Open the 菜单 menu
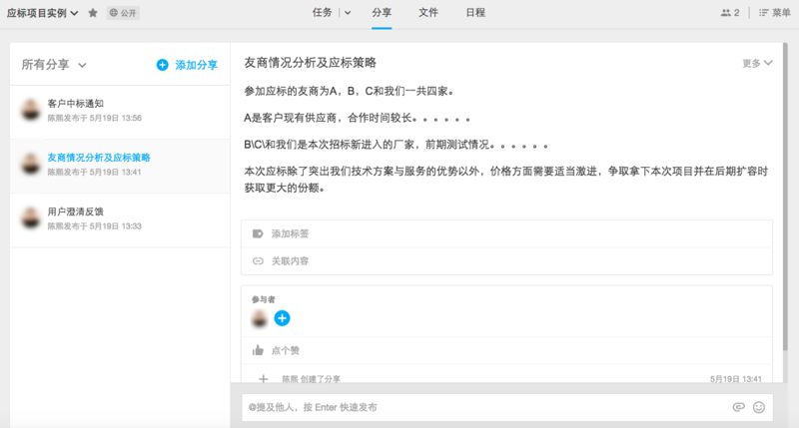This screenshot has height=428, width=799. pos(775,13)
